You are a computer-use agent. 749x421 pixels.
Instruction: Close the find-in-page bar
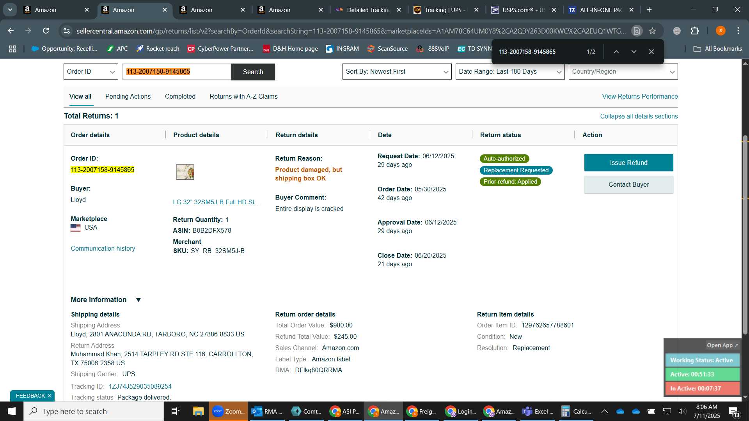651,52
